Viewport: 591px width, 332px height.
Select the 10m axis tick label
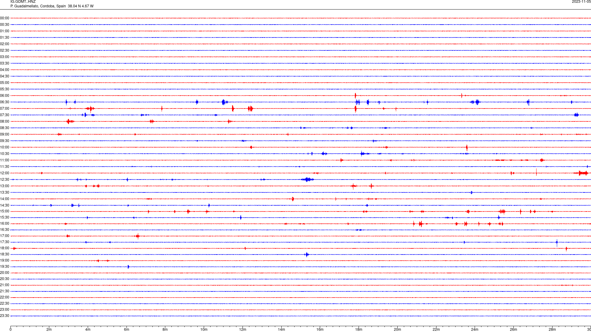click(x=204, y=330)
